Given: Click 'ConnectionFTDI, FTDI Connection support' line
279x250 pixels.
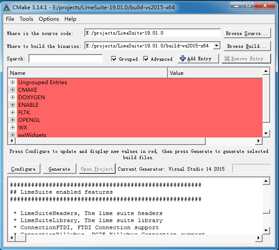Looking at the screenshot, I should [89, 227].
